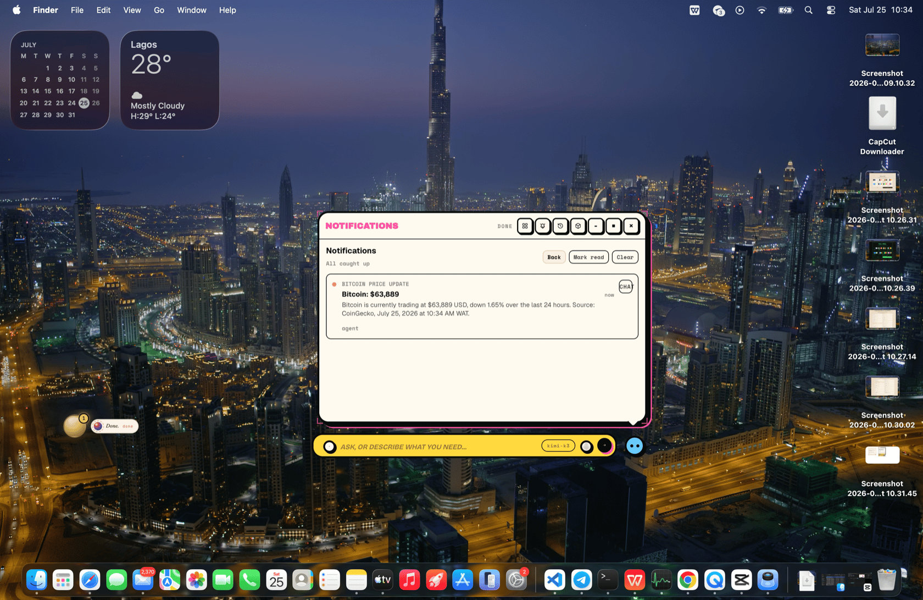The image size is (923, 600).
Task: Clear all notifications
Action: 625,257
